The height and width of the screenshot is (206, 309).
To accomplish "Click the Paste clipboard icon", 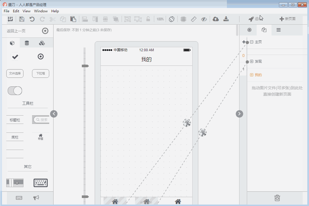I will point(73,19).
